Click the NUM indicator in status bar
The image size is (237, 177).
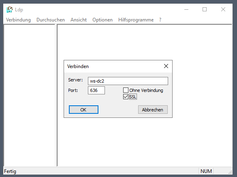pos(206,171)
